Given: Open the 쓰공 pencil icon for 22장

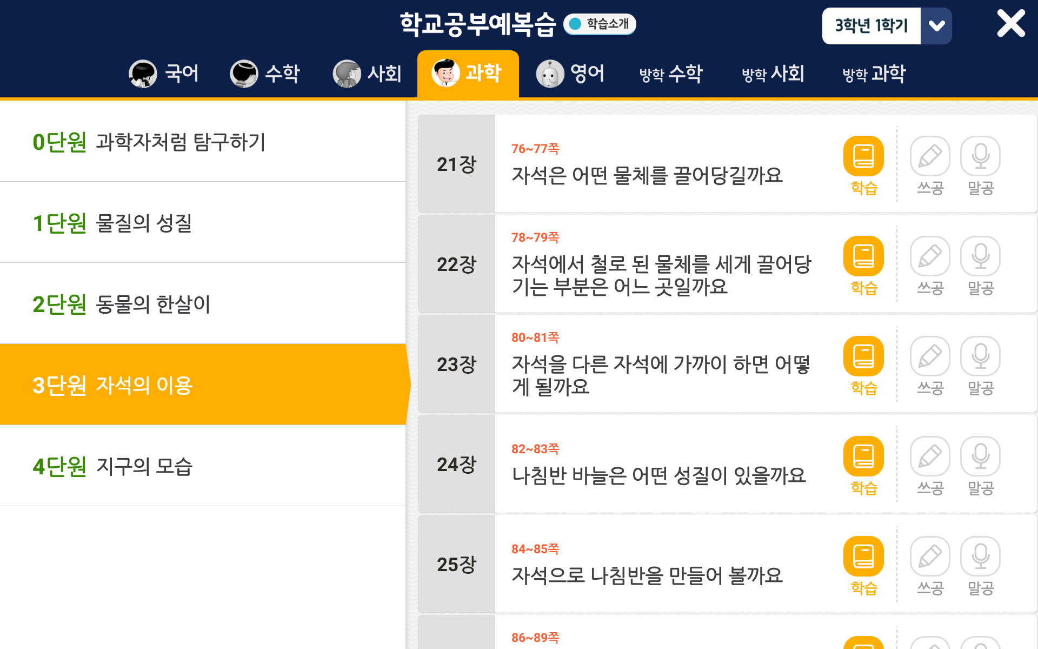Looking at the screenshot, I should [x=930, y=257].
